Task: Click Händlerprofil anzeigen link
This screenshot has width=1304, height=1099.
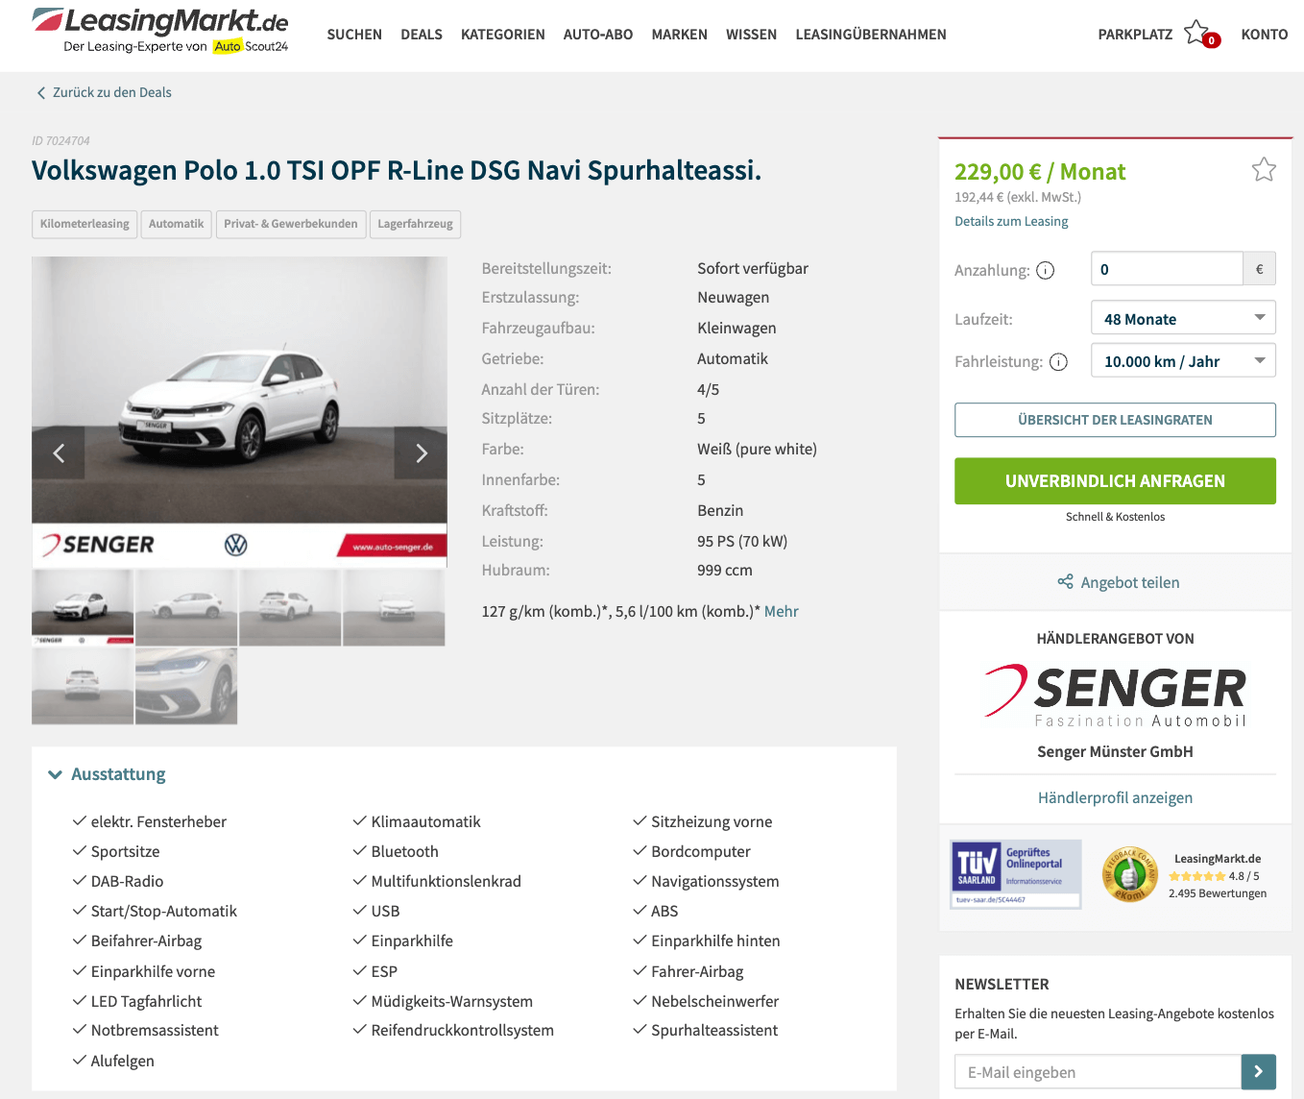Action: [1115, 798]
